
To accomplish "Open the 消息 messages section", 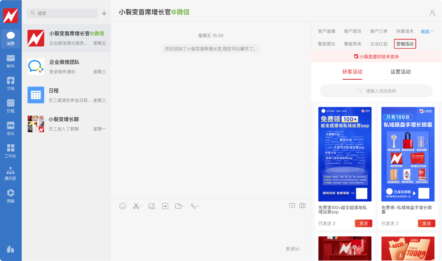I will (10, 38).
